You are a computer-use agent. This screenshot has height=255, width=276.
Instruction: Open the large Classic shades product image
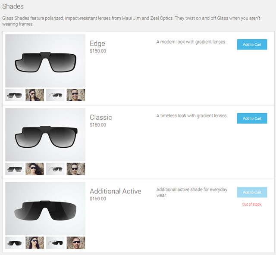click(x=45, y=134)
